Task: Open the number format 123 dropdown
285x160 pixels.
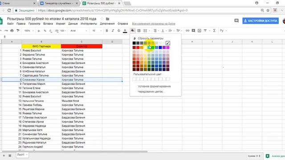Action: point(63,31)
